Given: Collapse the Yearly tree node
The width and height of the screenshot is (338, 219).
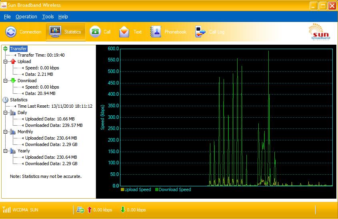Looking at the screenshot, I should click(x=5, y=151).
